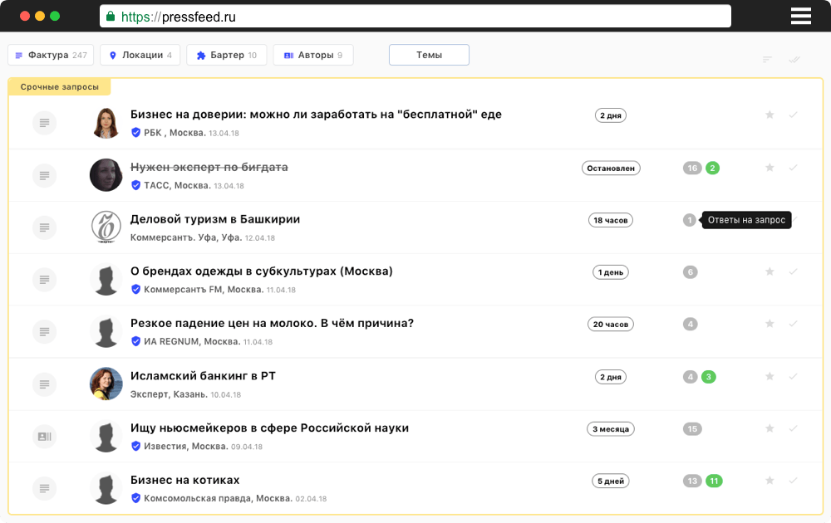Viewport: 831px width, 523px height.
Task: Click the green badge with 11 responses
Action: 714,481
